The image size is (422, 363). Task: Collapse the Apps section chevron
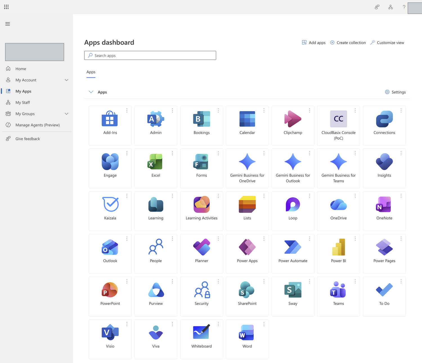click(91, 92)
